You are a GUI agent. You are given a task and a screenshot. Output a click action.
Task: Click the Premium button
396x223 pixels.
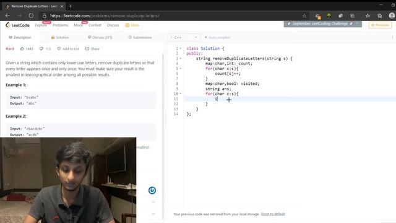[380, 25]
